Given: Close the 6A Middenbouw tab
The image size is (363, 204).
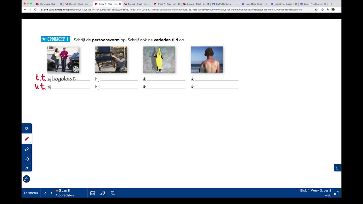Looking at the screenshot, I should click(237, 4).
